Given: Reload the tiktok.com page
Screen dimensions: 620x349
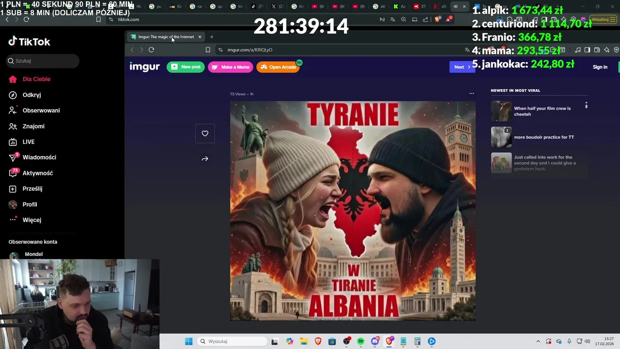Looking at the screenshot, I should click(26, 19).
